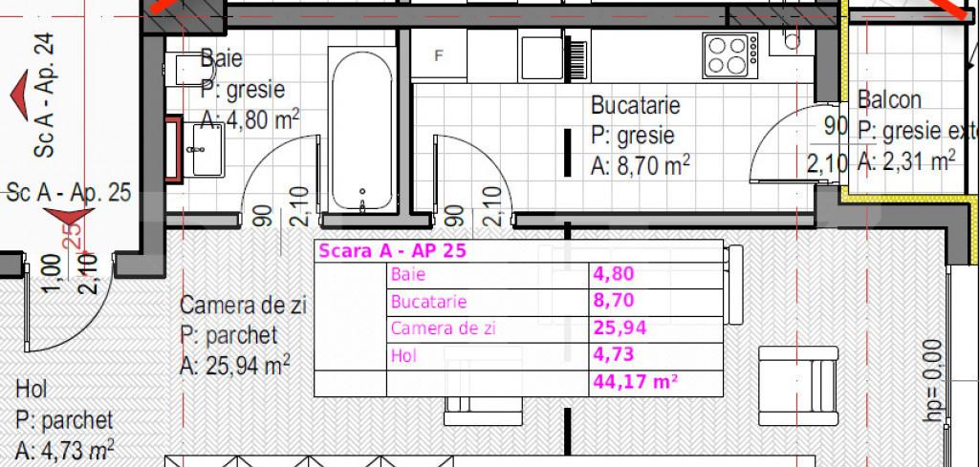The width and height of the screenshot is (979, 467).
Task: Click the Balcon room label
Action: [x=889, y=99]
